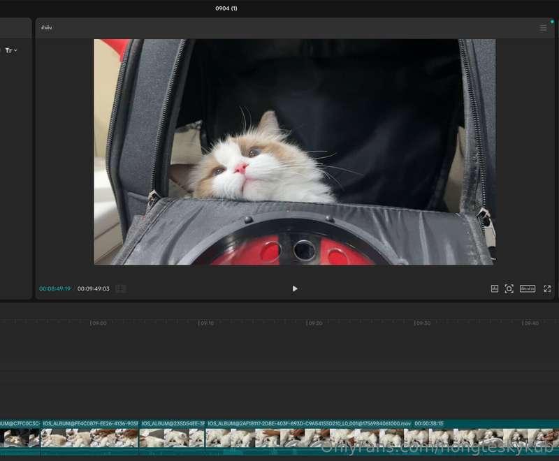Expand the filter sort dropdown in left panel

[11, 50]
